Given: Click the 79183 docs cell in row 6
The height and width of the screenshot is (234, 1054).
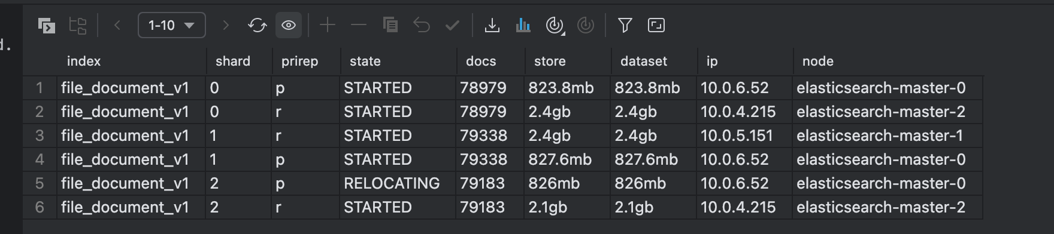Looking at the screenshot, I should [x=490, y=207].
